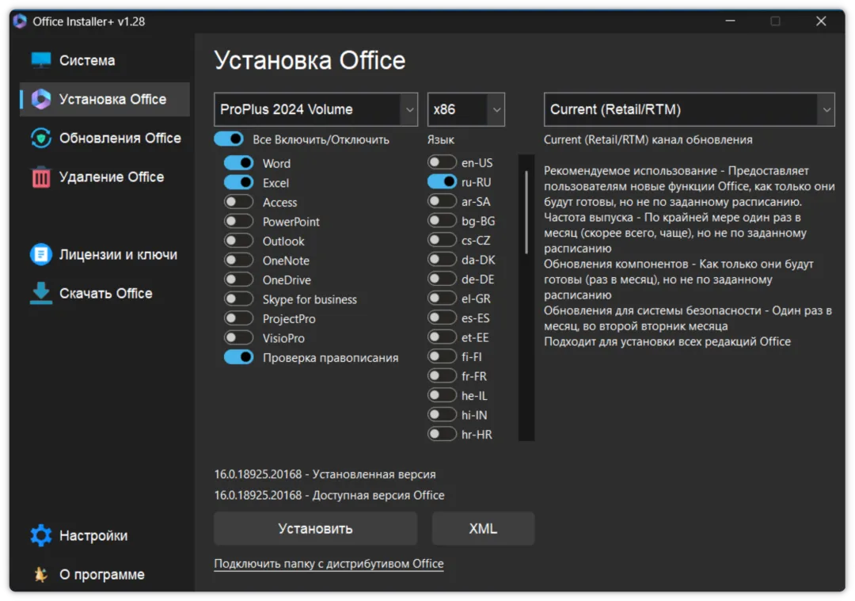Enable the Outlook toggle

pyautogui.click(x=239, y=241)
